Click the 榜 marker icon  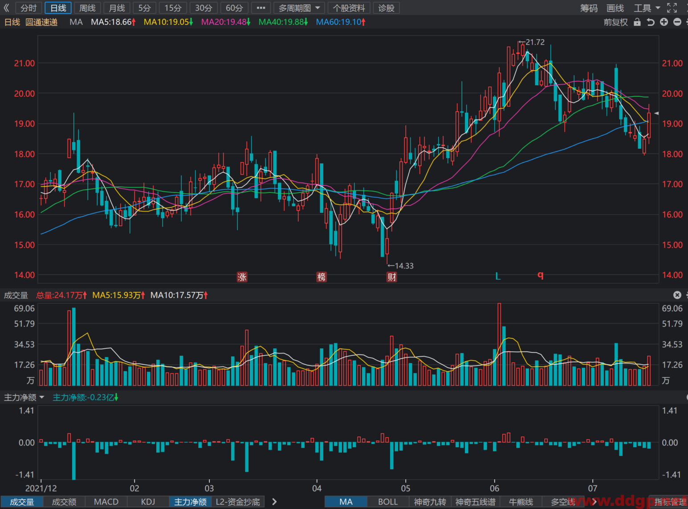322,277
